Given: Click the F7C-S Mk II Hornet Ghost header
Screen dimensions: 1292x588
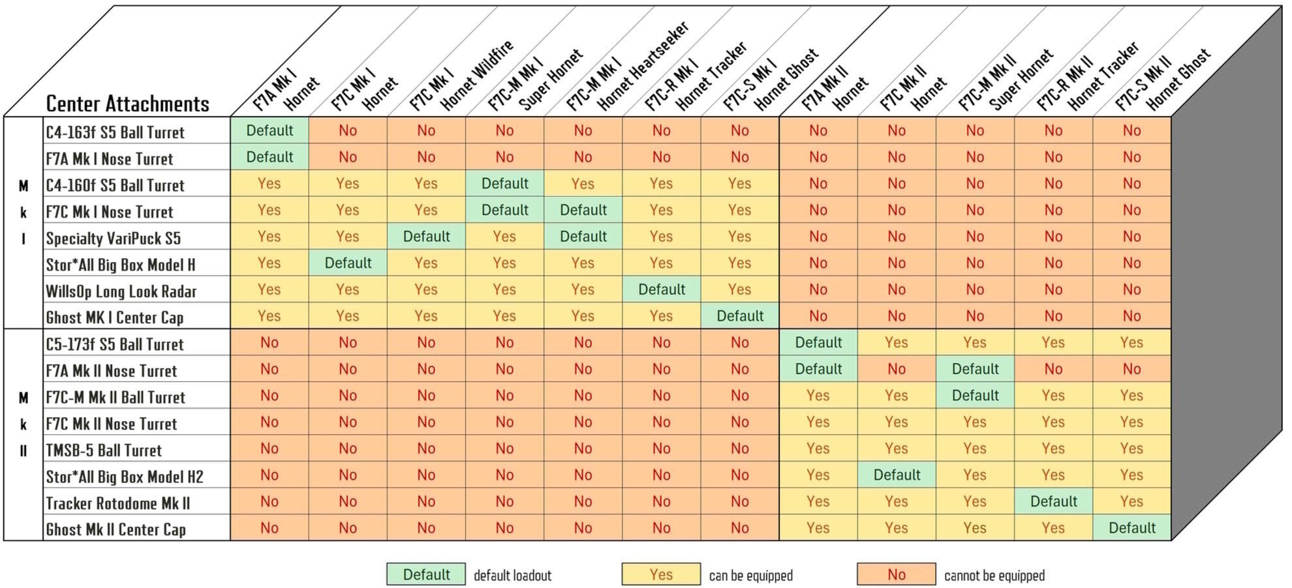Looking at the screenshot, I should coord(1161,80).
